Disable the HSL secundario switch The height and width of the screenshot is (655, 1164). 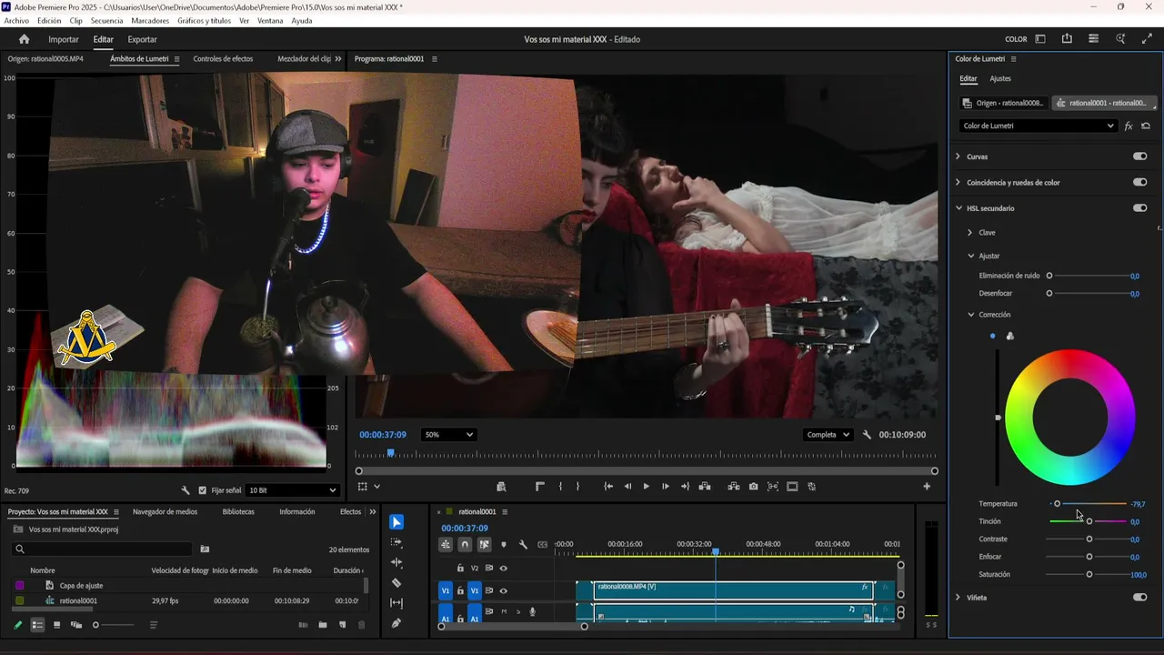point(1139,208)
